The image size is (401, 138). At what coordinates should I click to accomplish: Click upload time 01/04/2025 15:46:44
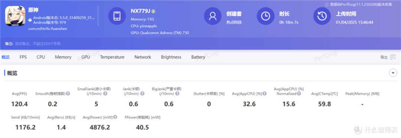(355, 22)
